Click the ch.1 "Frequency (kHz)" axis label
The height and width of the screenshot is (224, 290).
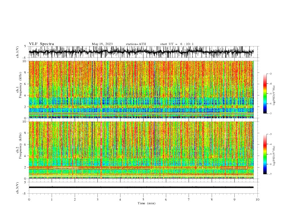click(x=21, y=85)
